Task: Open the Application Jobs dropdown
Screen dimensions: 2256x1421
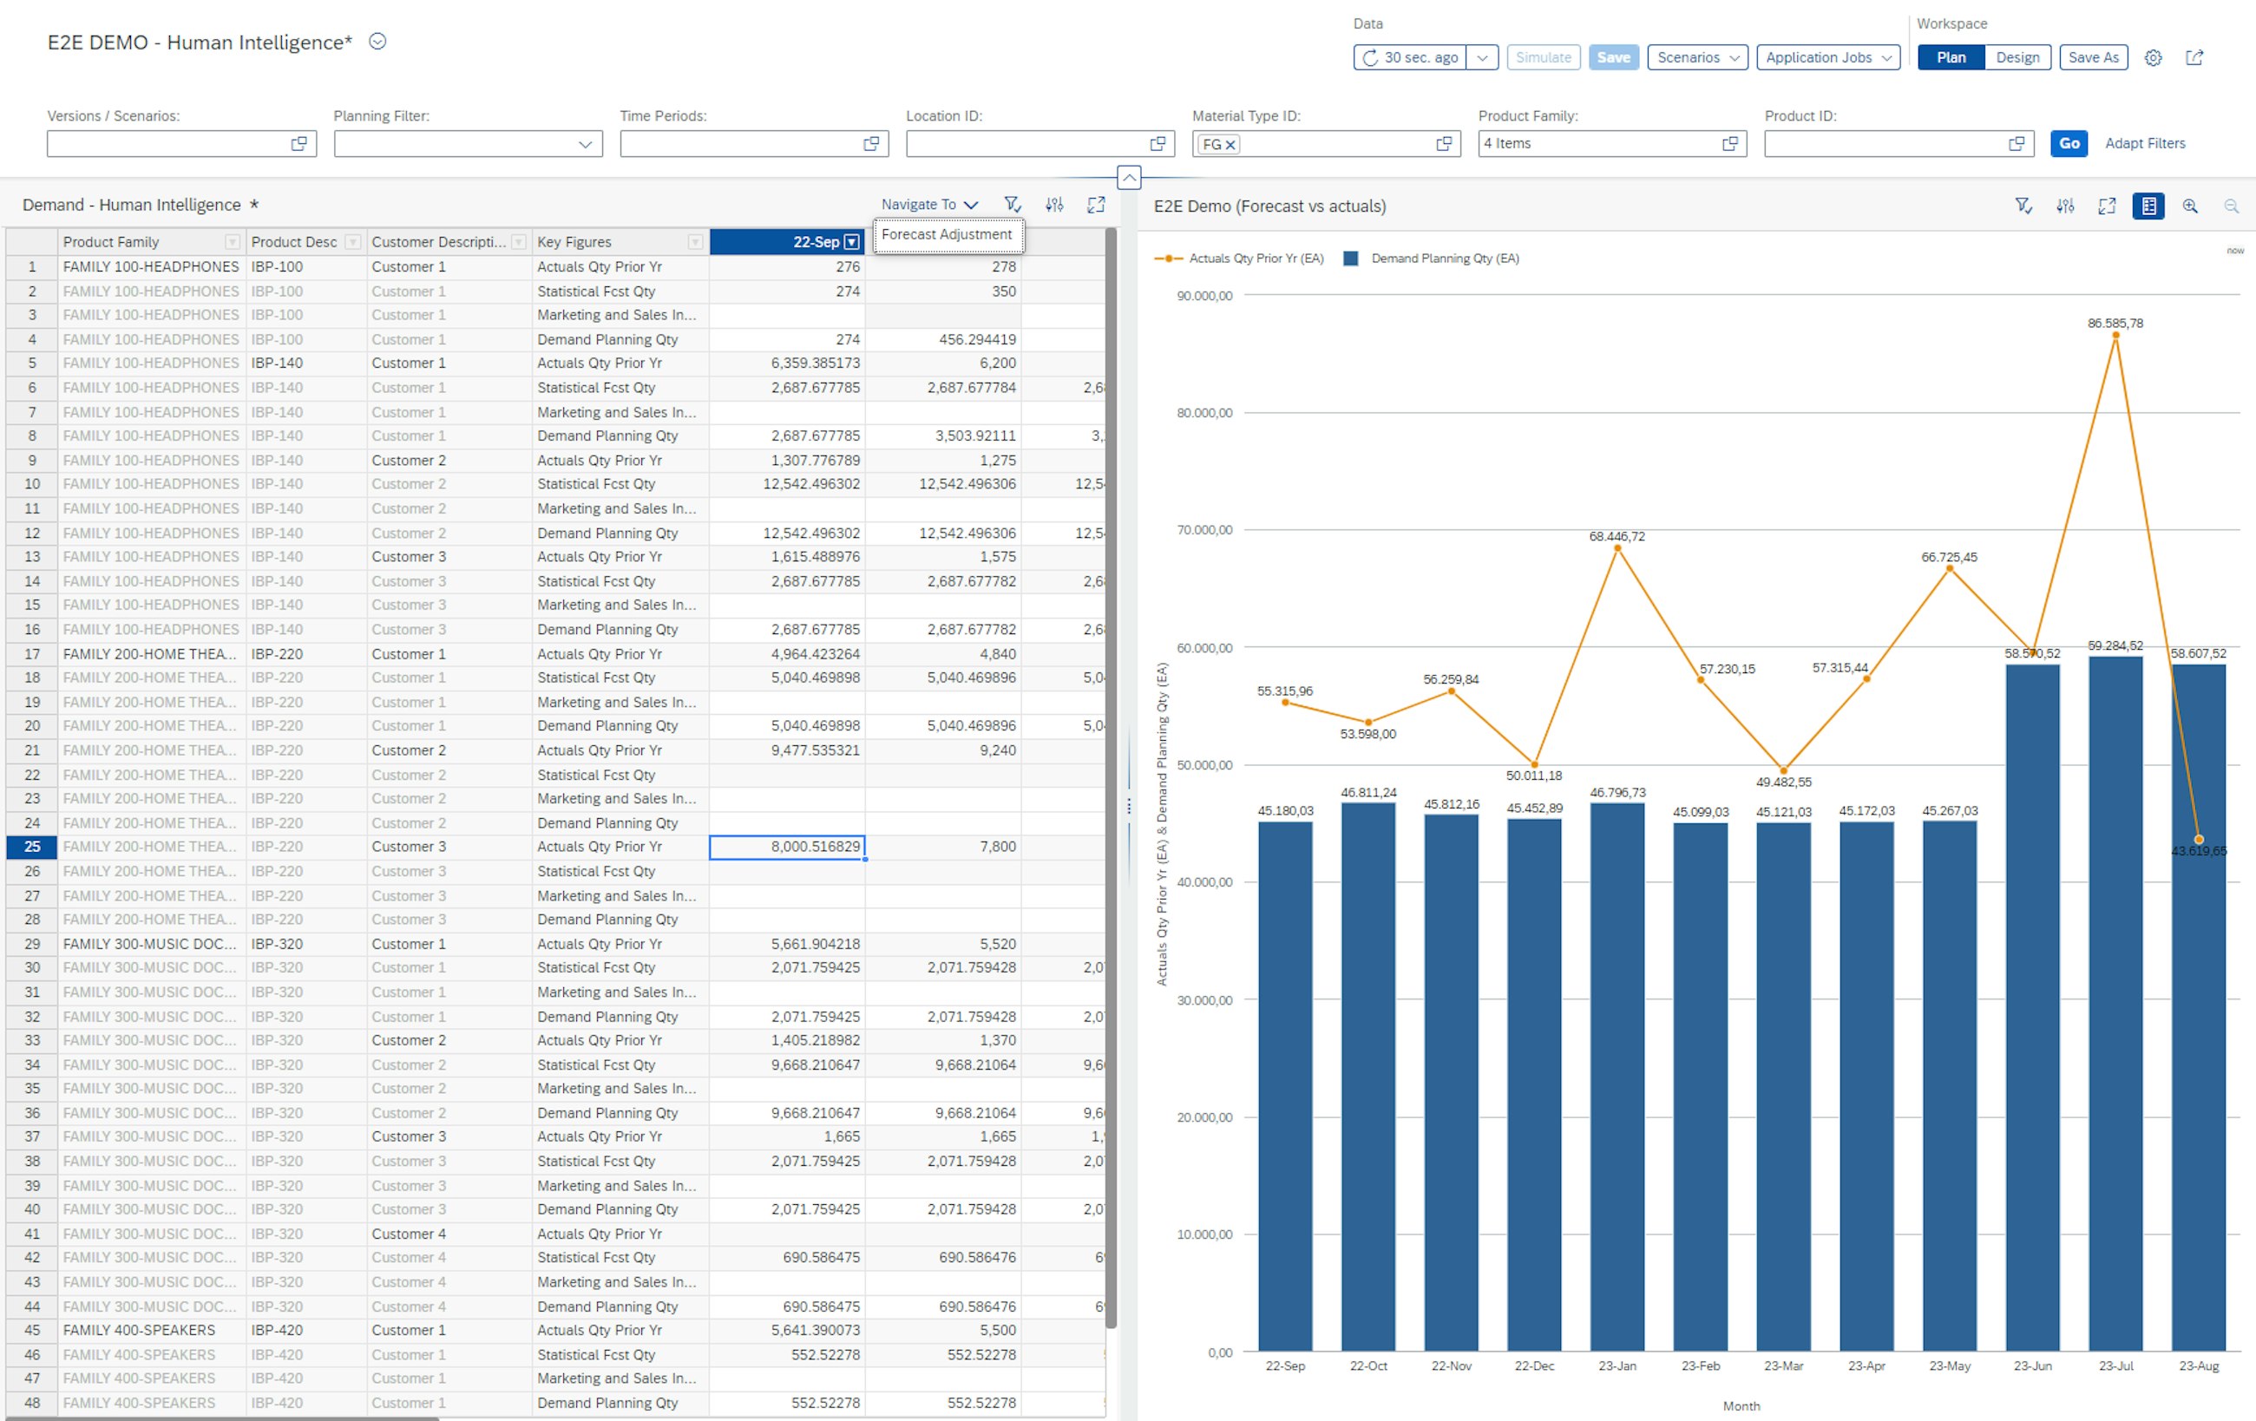Action: (1827, 59)
